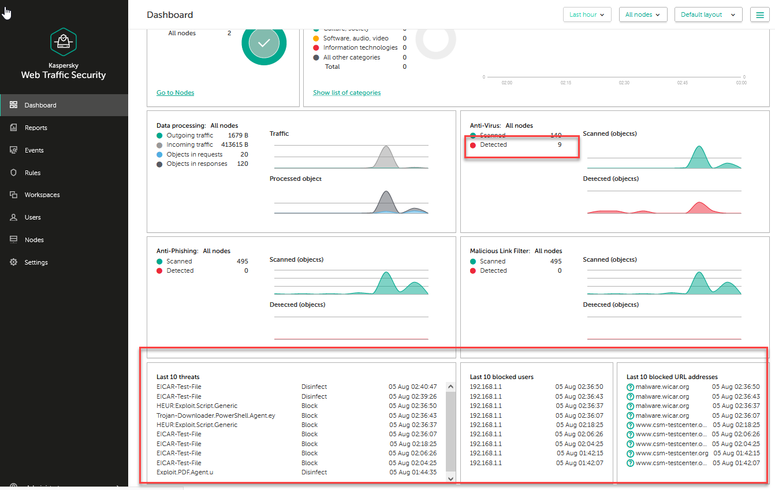This screenshot has height=490, width=775.
Task: Follow the Go to Nodes link
Action: (175, 92)
